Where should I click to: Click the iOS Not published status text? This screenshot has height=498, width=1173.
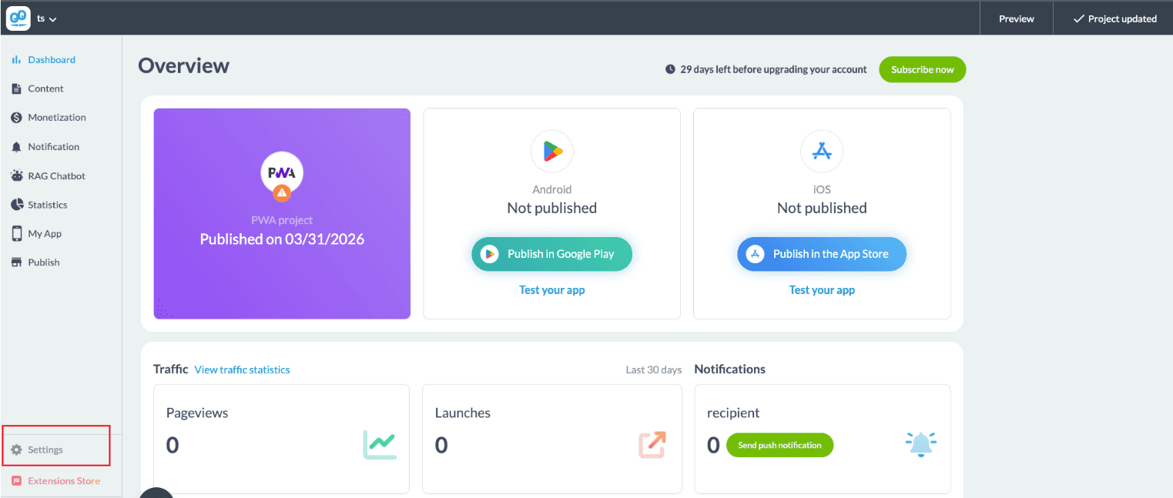(822, 208)
